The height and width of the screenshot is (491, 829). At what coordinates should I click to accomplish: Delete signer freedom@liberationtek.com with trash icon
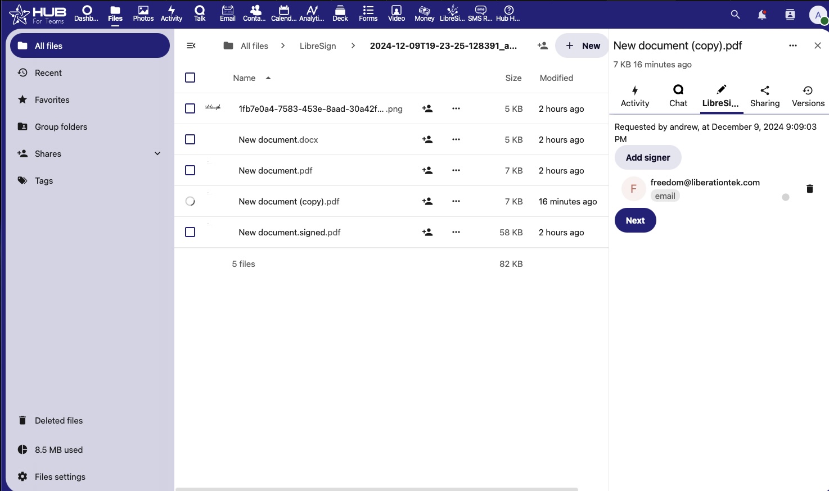810,189
